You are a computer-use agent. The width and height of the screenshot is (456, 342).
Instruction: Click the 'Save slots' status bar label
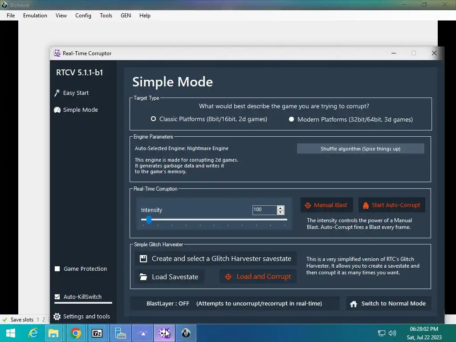click(22, 320)
